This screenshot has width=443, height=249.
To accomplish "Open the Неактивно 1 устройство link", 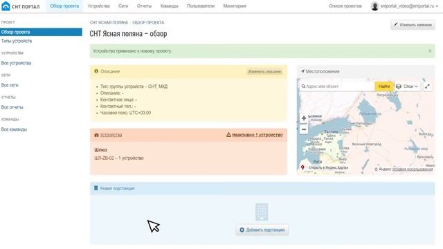I will [257, 135].
